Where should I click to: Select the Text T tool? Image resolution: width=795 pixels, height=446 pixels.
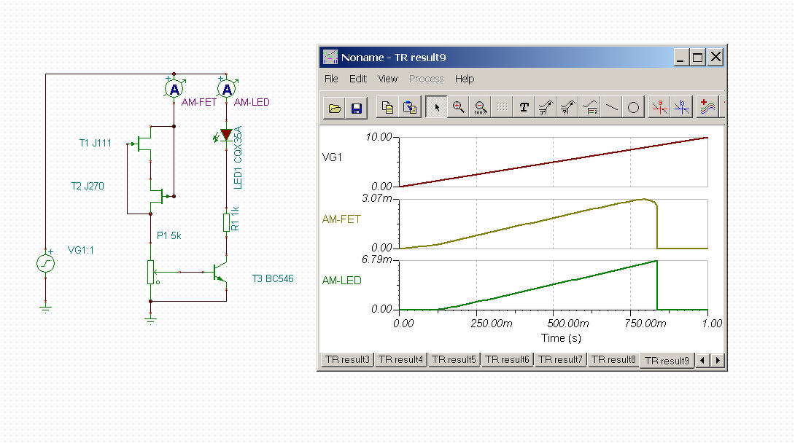click(524, 107)
